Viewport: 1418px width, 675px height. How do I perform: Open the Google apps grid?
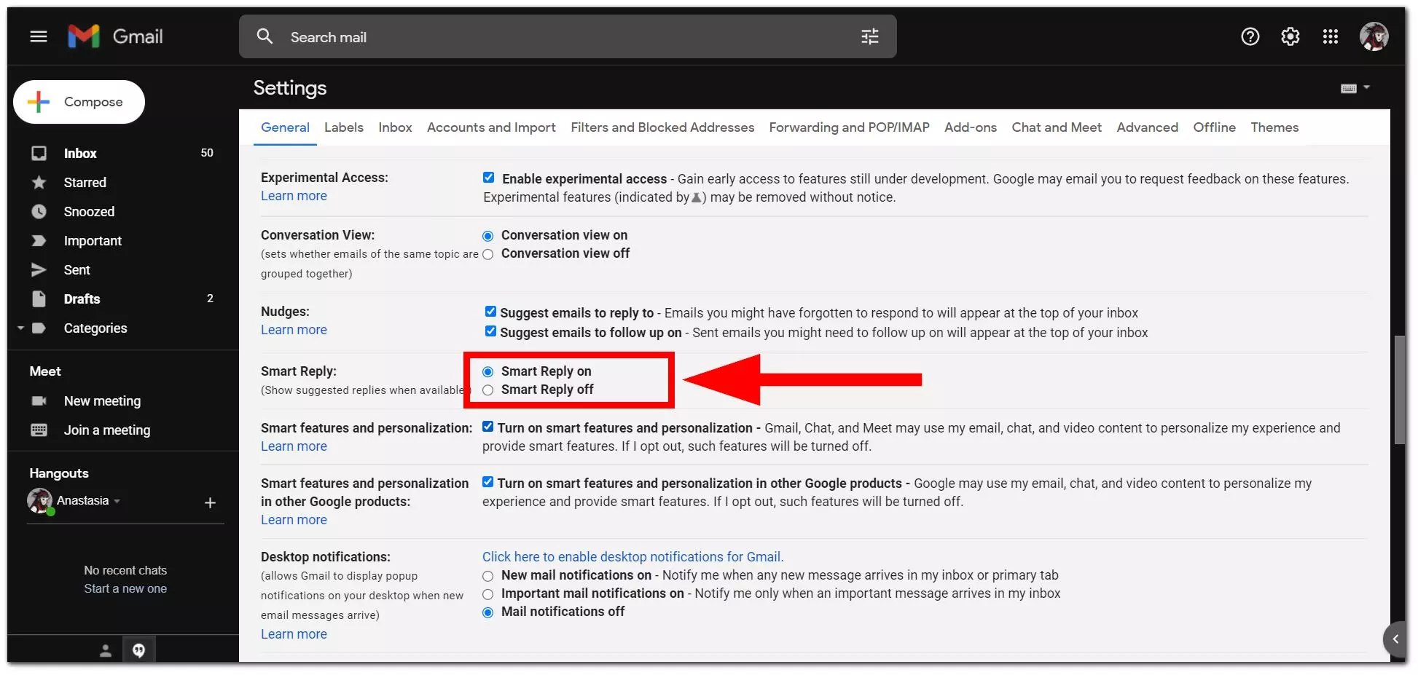point(1330,36)
